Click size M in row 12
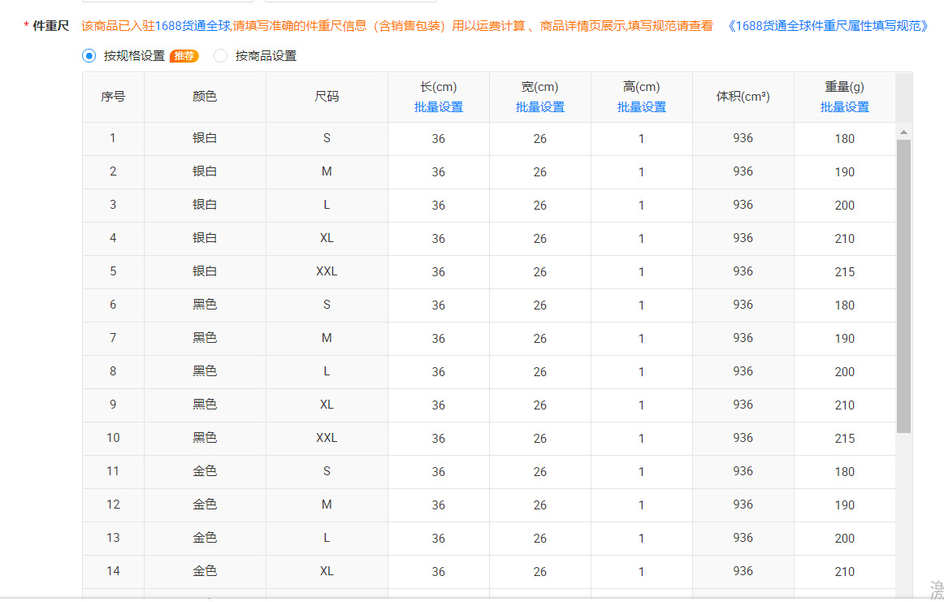Screen dimensions: 944x602 [327, 505]
